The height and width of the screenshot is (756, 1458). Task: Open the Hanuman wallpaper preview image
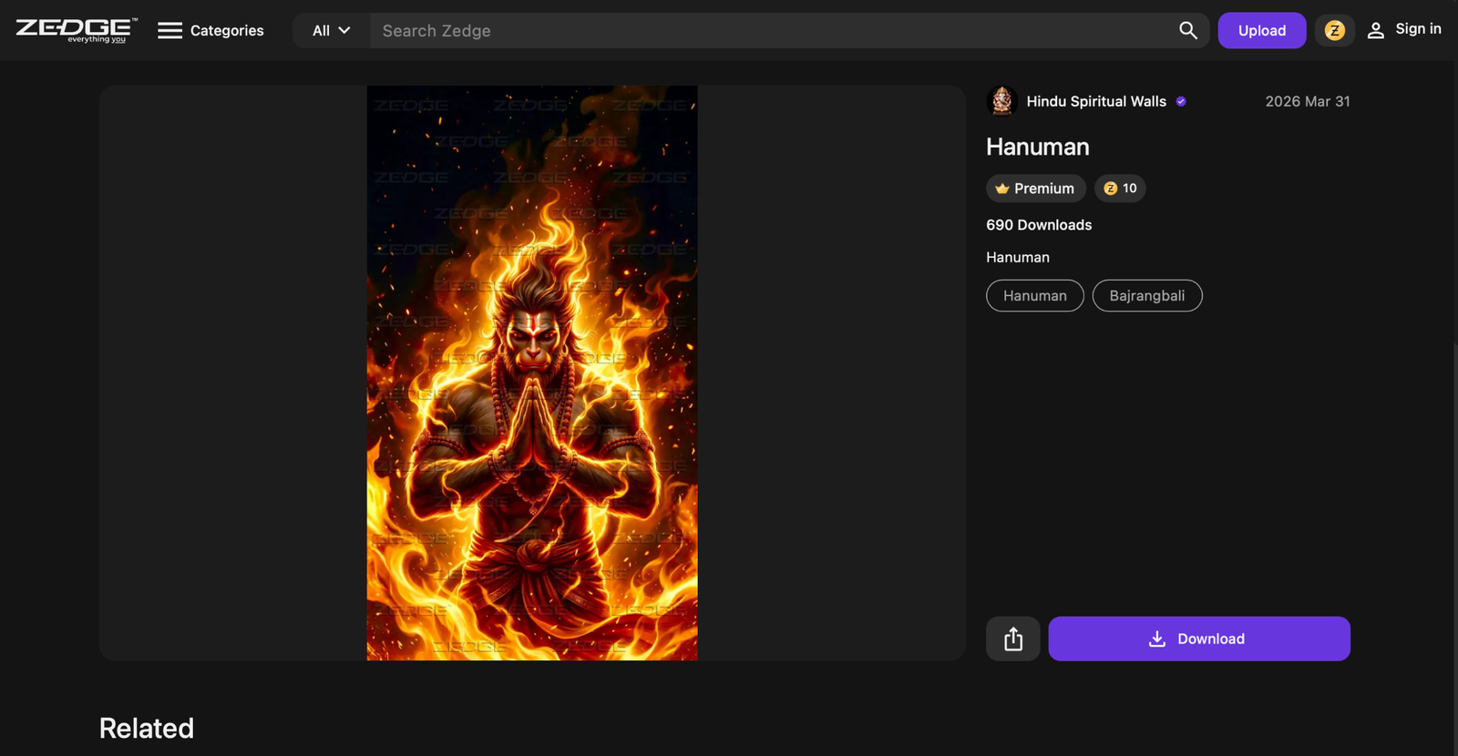532,373
